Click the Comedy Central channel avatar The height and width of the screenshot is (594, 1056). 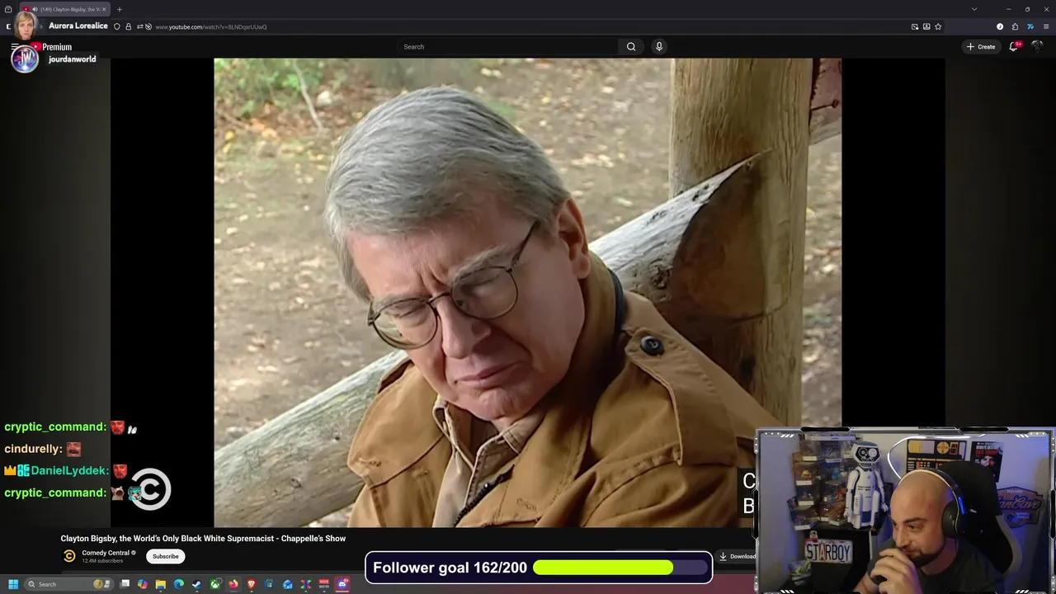pyautogui.click(x=69, y=556)
